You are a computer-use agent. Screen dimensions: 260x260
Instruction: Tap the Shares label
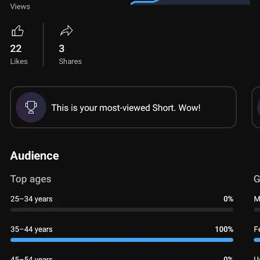[x=70, y=61]
